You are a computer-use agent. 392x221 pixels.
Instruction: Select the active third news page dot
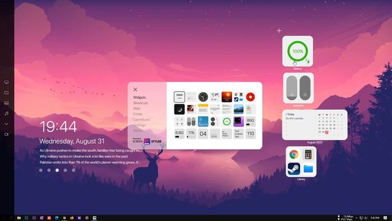pyautogui.click(x=57, y=170)
